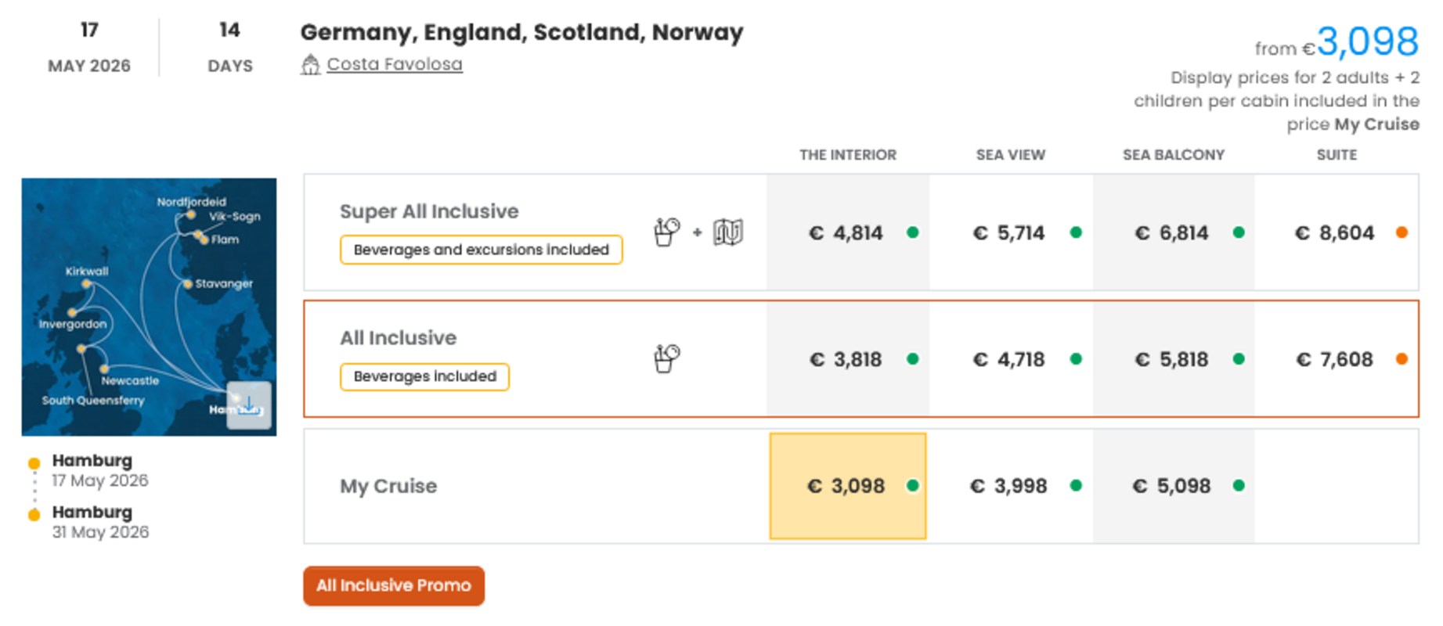The width and height of the screenshot is (1443, 626).
Task: Select the Sea Balcony column header
Action: [x=1173, y=155]
